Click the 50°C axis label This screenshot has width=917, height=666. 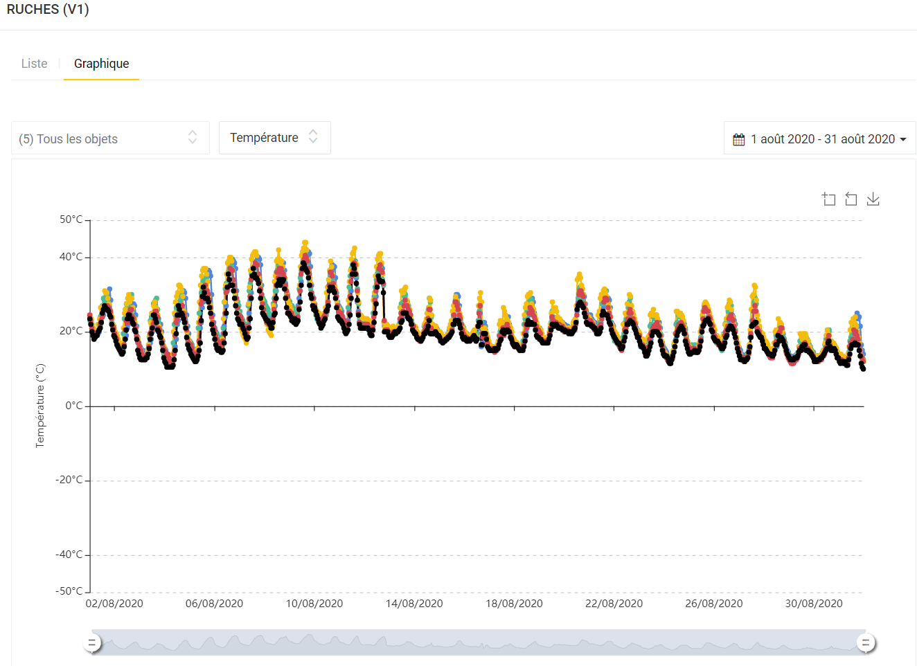click(71, 219)
